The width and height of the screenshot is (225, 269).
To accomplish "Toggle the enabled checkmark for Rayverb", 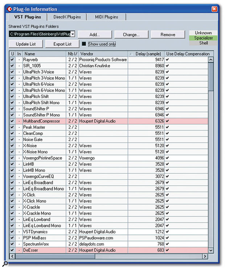I will [x=12, y=60].
